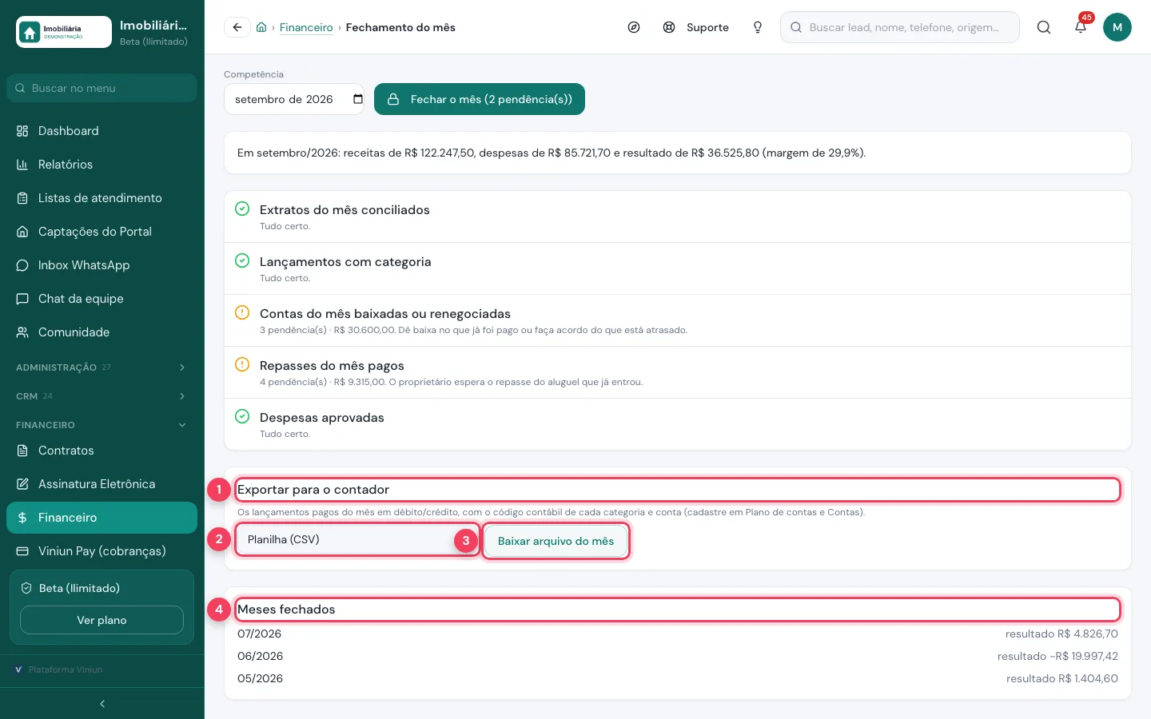Follow the Financeiro breadcrumb link

pyautogui.click(x=306, y=27)
